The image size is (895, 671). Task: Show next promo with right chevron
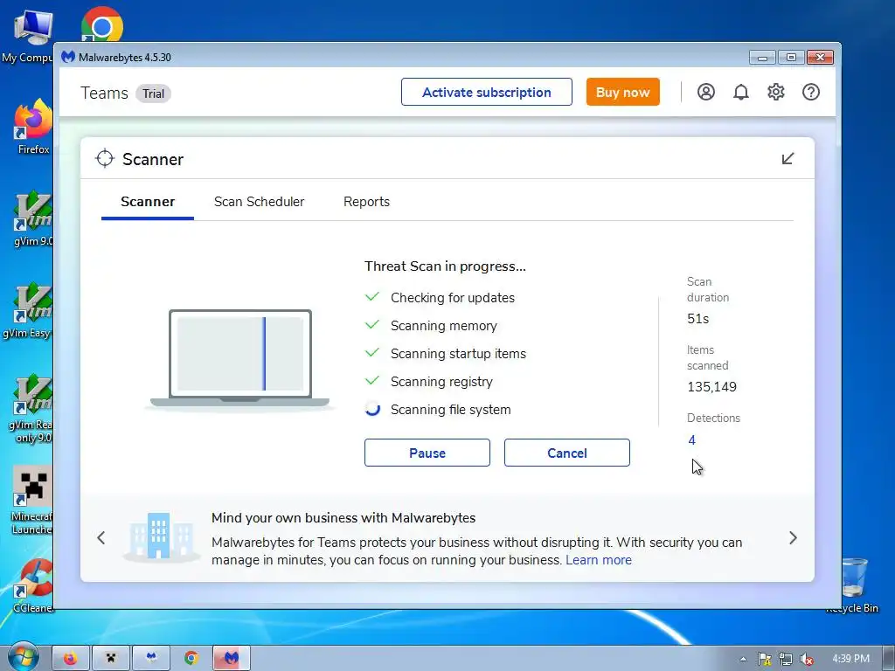(x=793, y=537)
